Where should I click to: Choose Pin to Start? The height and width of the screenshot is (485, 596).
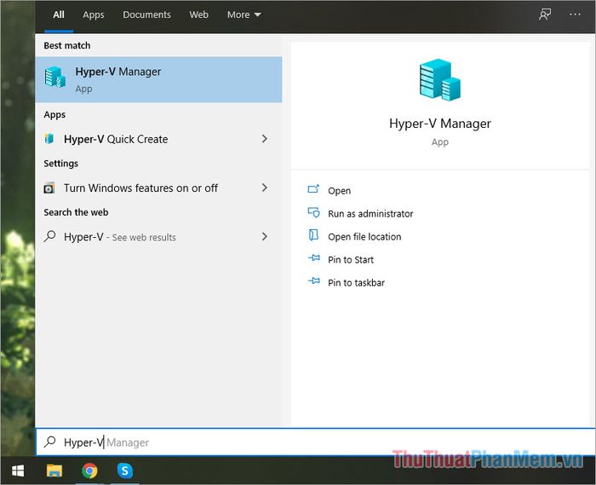(351, 260)
